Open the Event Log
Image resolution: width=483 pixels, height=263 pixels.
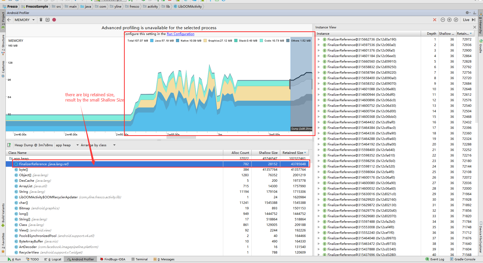click(435, 259)
